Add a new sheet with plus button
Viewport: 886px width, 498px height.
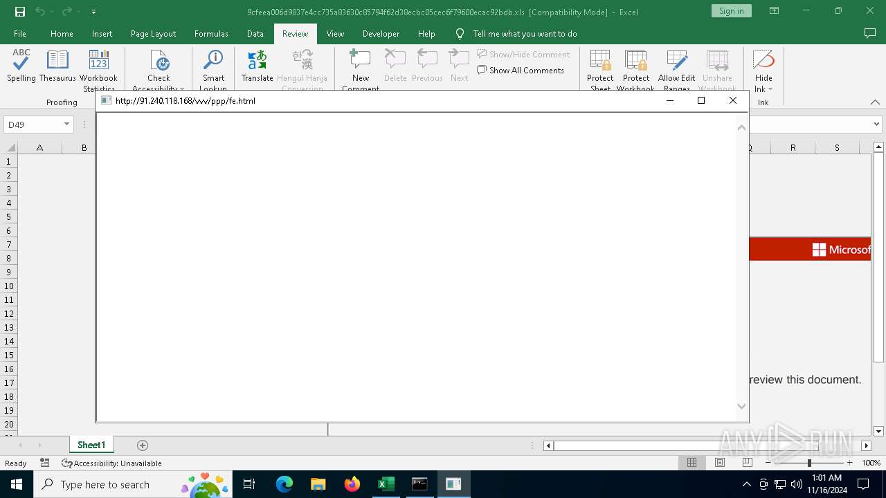(143, 445)
